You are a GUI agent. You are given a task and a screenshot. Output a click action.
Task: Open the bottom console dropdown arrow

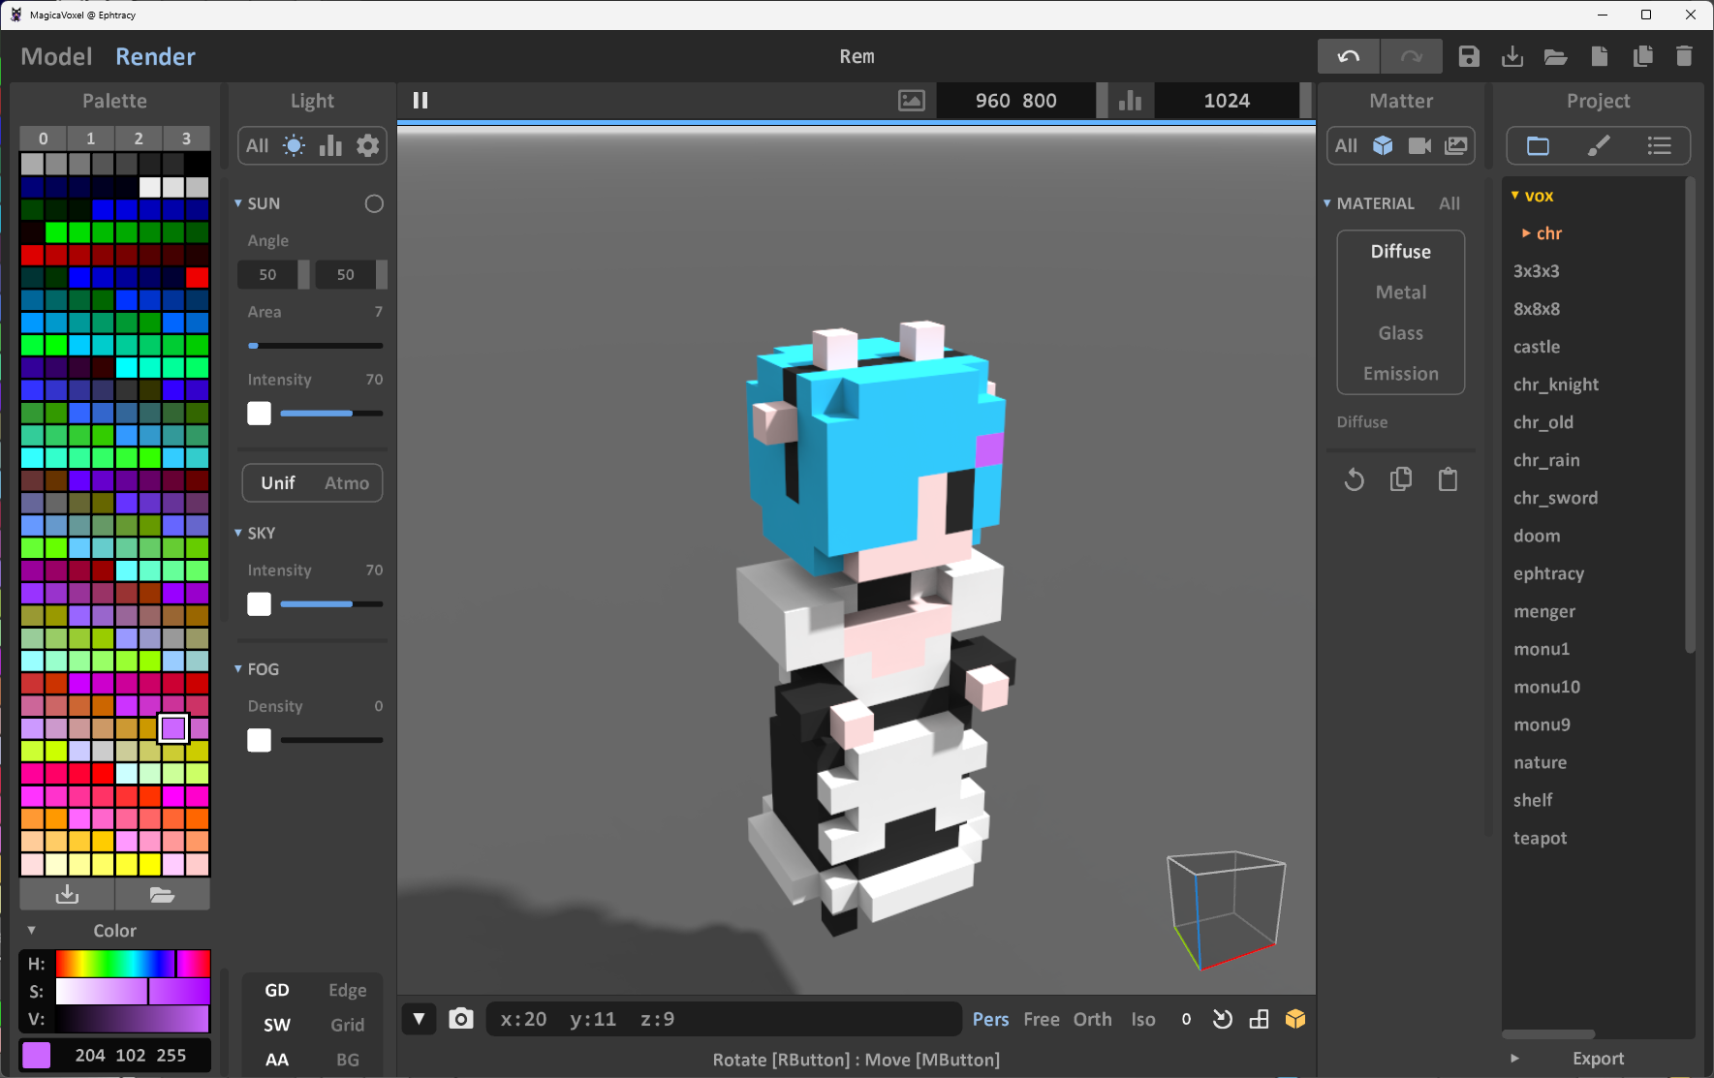point(419,1019)
